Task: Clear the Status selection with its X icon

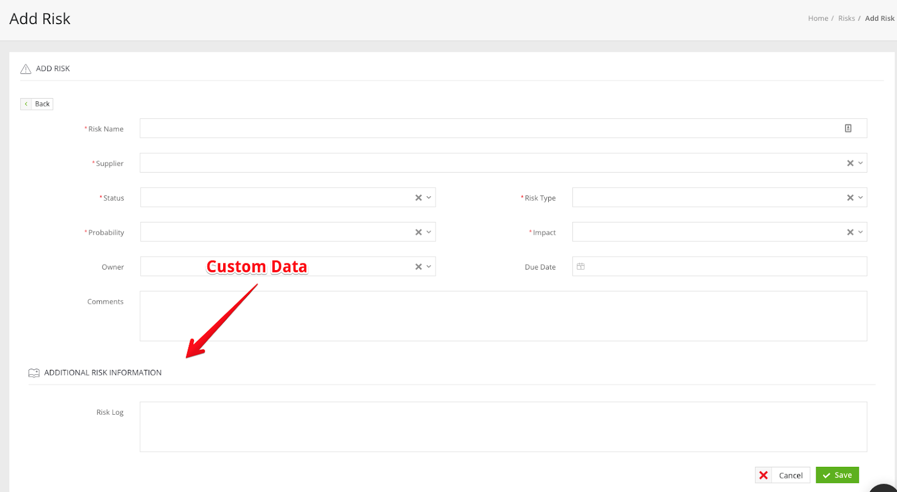Action: coord(418,198)
